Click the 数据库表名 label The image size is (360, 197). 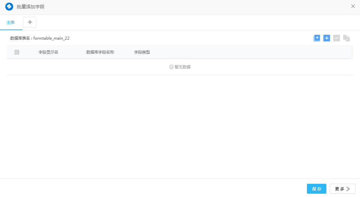[20, 38]
